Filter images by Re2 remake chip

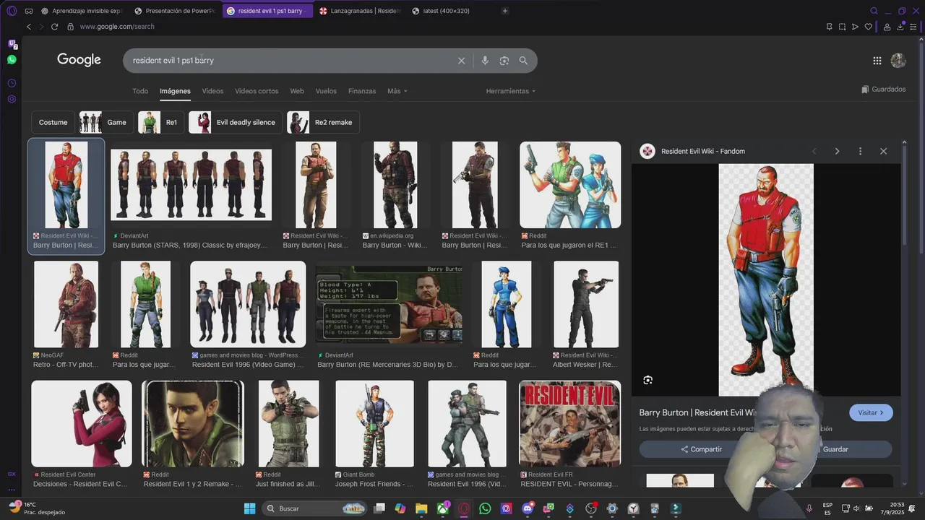tap(322, 122)
